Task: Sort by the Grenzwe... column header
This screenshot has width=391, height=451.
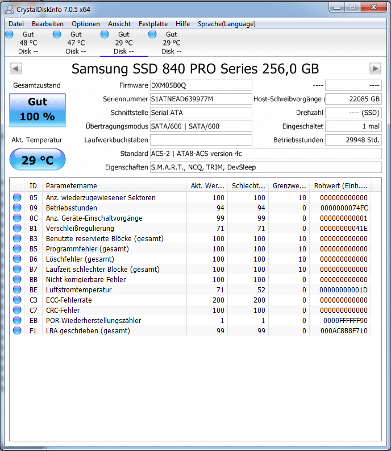Action: pos(289,186)
